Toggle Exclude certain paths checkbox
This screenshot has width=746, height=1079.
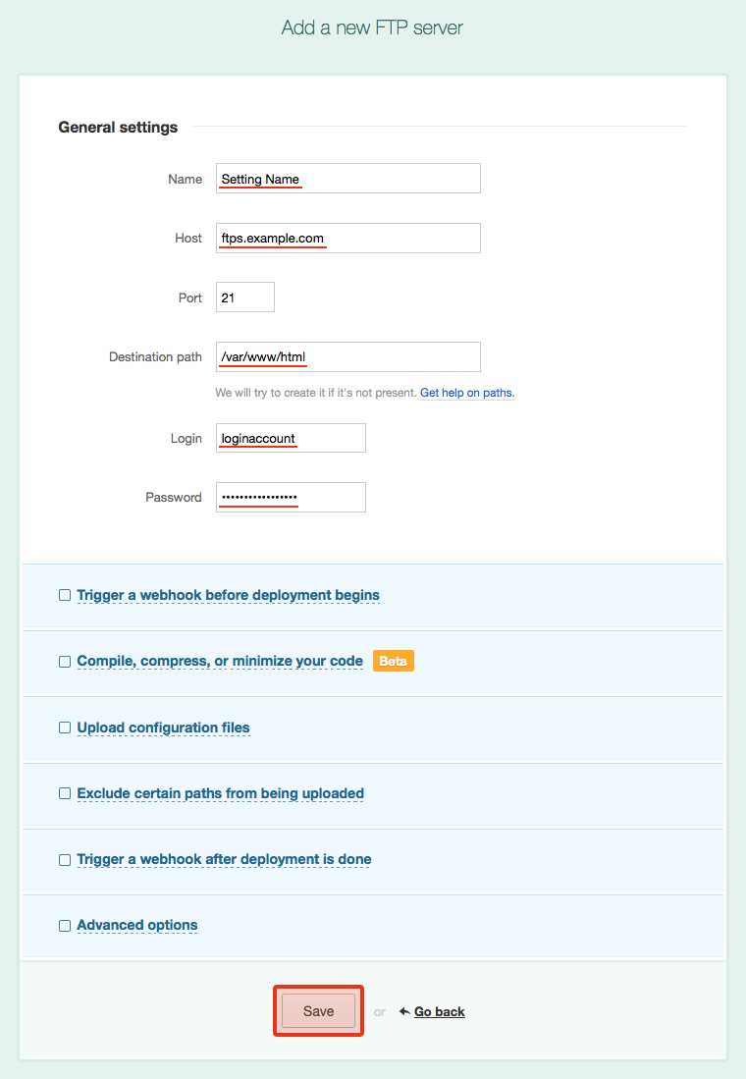(x=65, y=793)
